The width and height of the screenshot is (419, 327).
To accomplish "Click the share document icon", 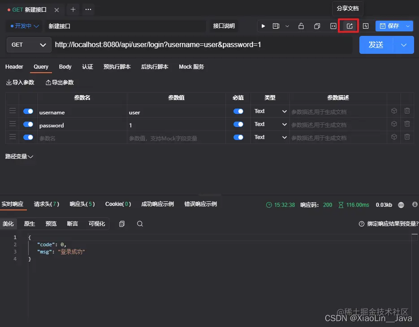I will (350, 26).
